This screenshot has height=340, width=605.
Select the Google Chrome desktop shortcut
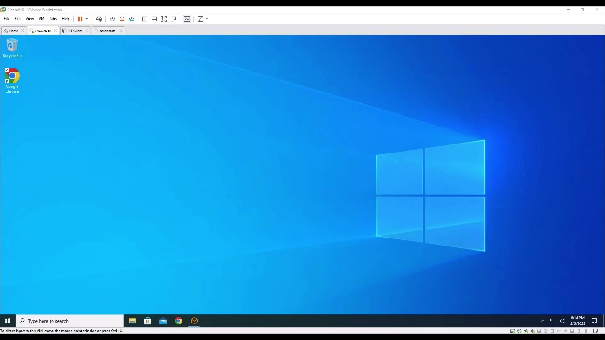(12, 81)
